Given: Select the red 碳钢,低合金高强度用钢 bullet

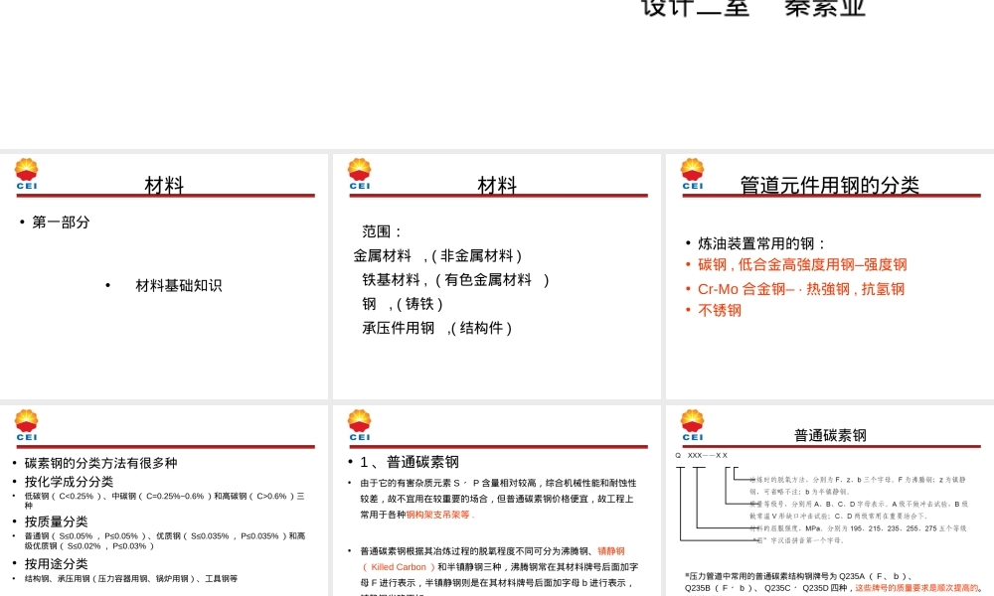Looking at the screenshot, I should click(x=802, y=265).
